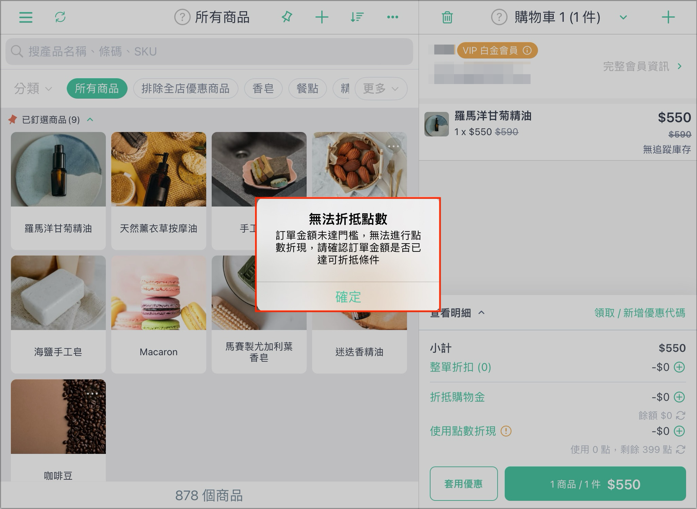Screen dimensions: 697x509
Task: Click 878 個商品 count text
Action: 209,495
